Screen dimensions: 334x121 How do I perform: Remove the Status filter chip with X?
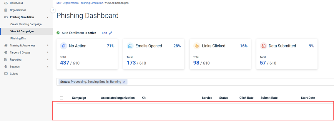click(124, 82)
